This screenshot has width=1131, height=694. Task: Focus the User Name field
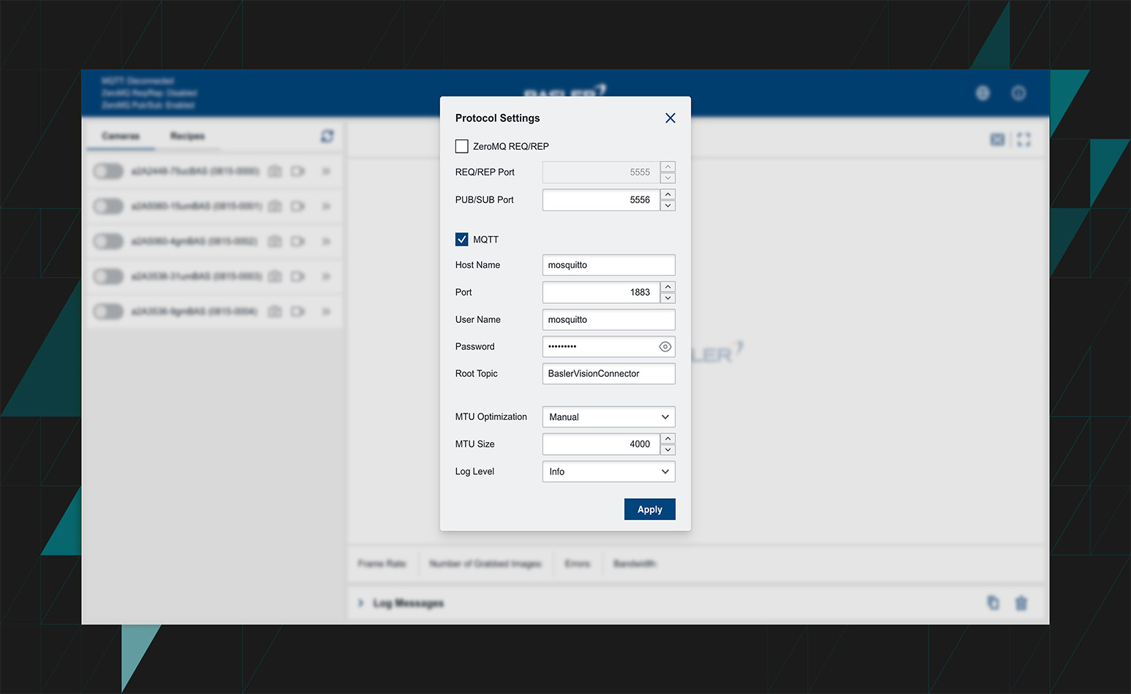(609, 320)
